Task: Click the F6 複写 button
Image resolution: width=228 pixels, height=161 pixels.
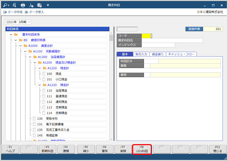Action: 105,149
